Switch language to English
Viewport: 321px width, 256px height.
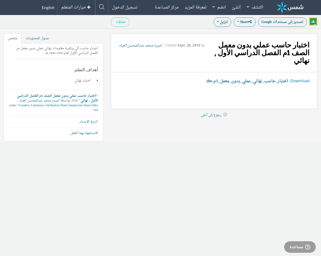(48, 7)
